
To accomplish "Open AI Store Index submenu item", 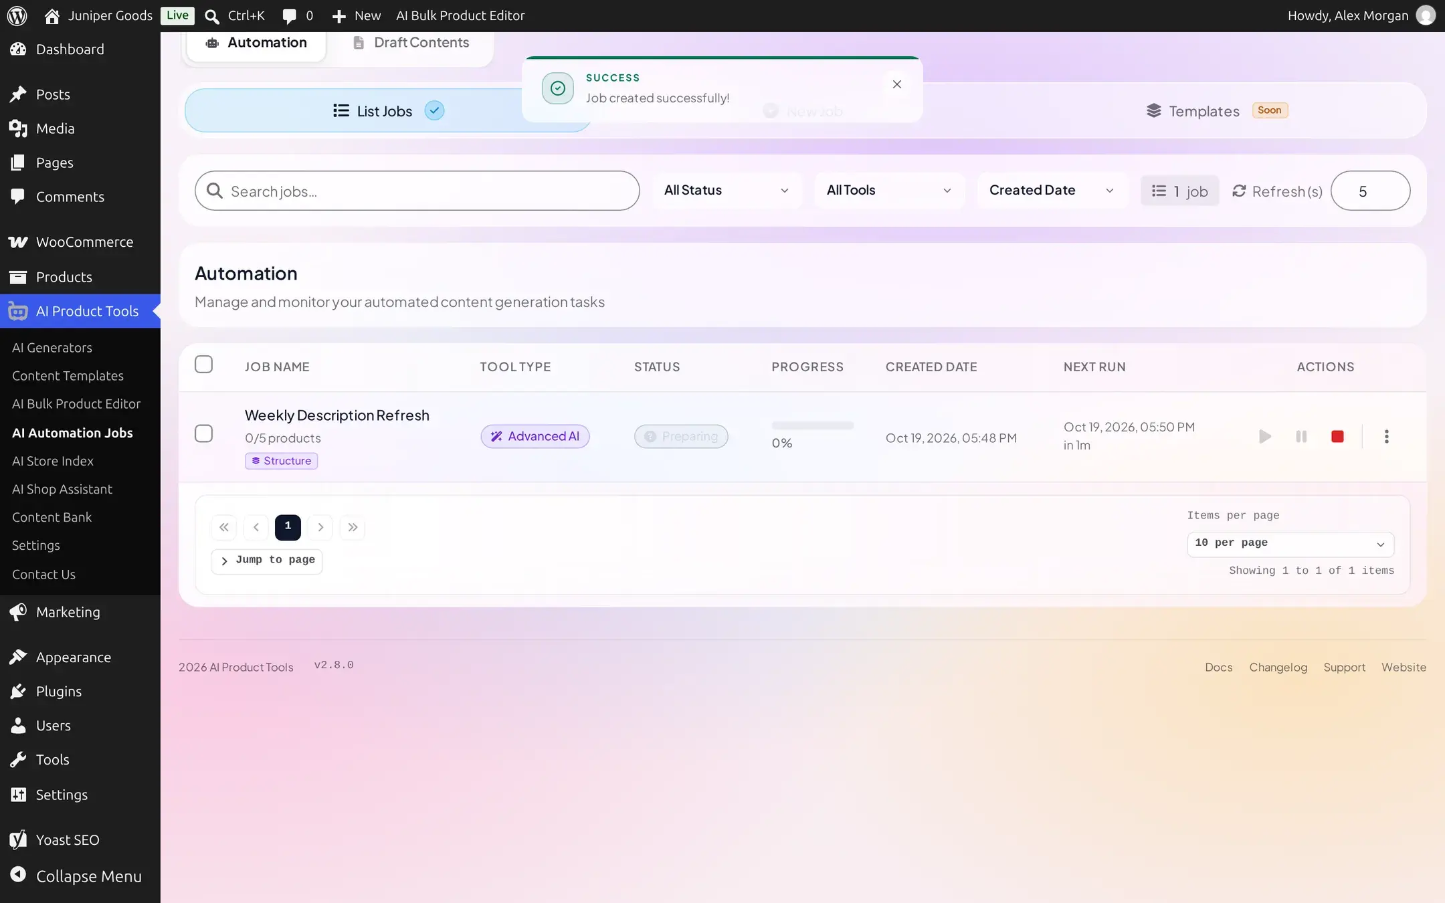I will point(53,461).
